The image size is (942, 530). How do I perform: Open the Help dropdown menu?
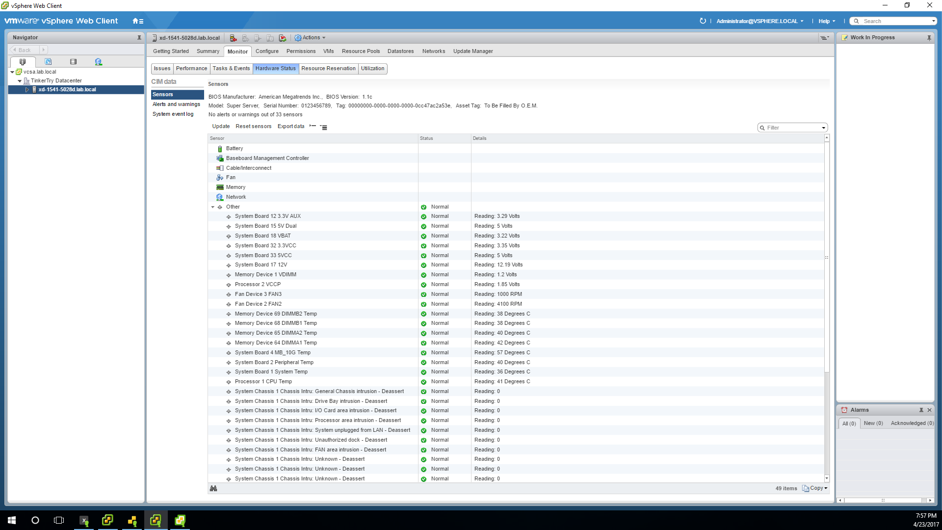point(827,21)
